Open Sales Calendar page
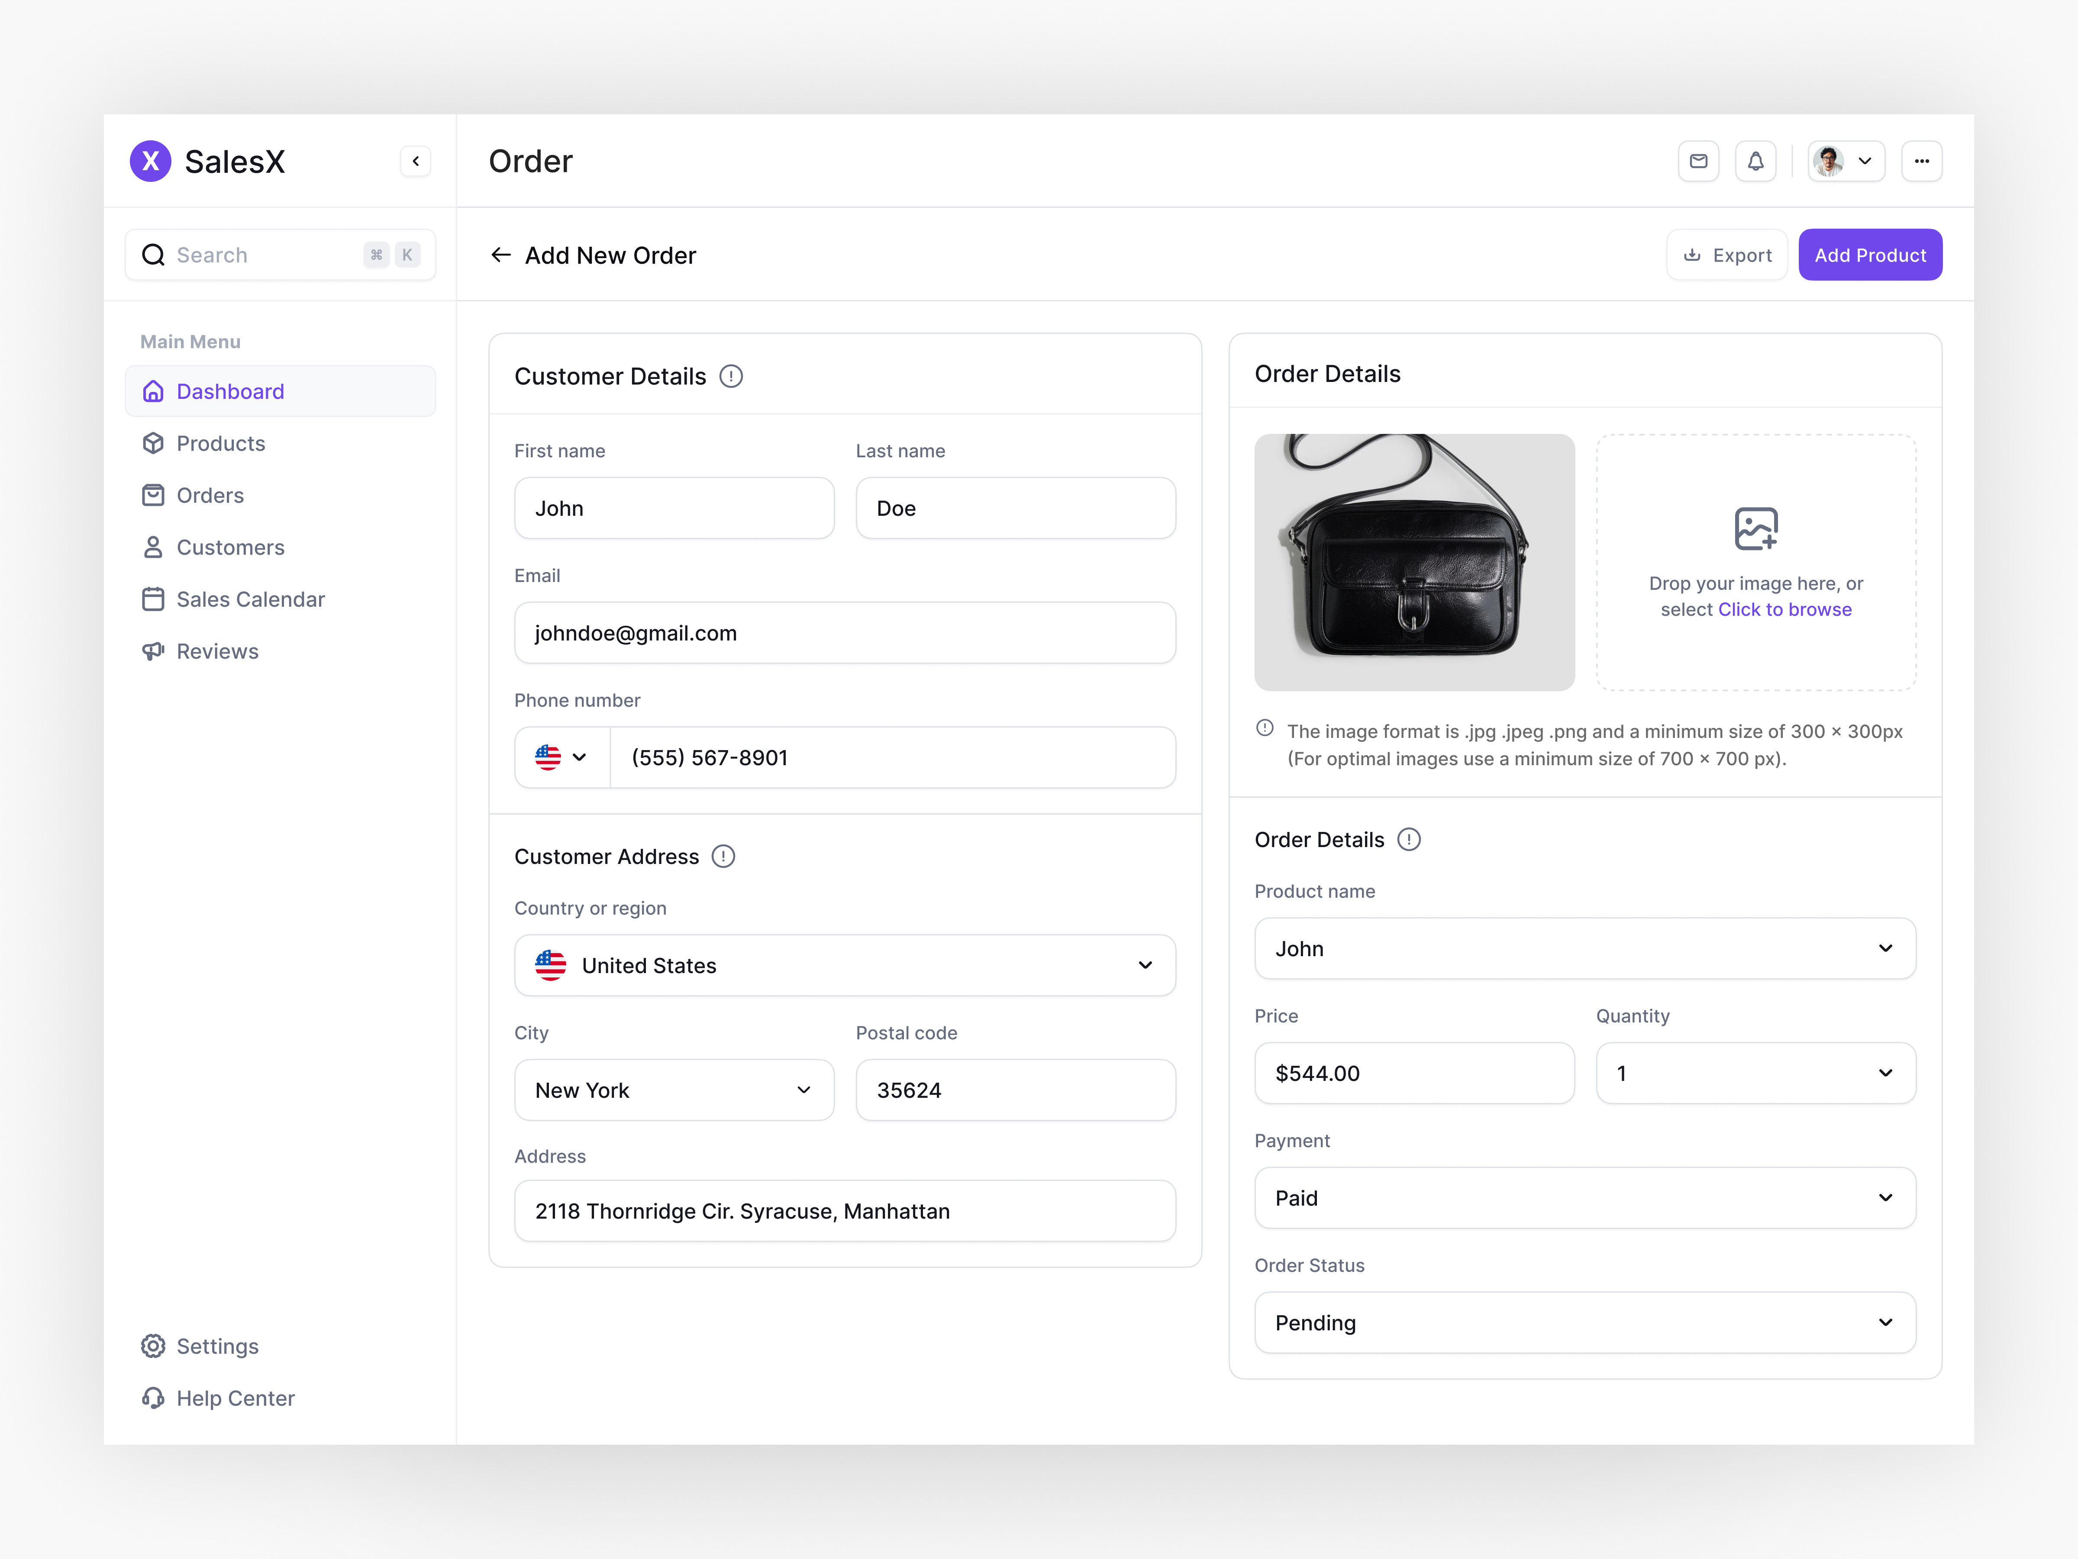This screenshot has width=2078, height=1559. coord(280,599)
